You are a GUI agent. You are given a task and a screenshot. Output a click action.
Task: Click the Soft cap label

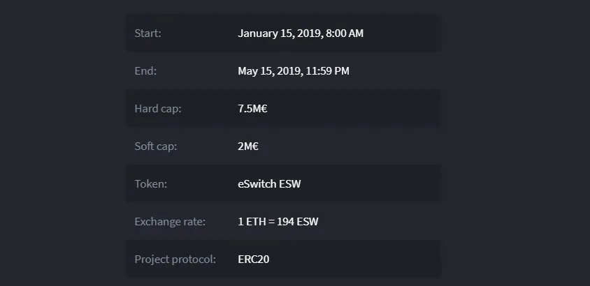point(155,146)
